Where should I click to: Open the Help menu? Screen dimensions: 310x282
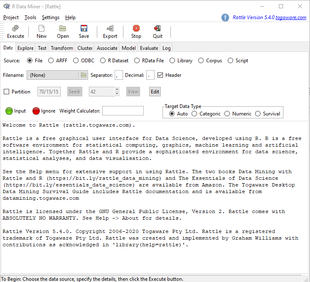(x=70, y=17)
